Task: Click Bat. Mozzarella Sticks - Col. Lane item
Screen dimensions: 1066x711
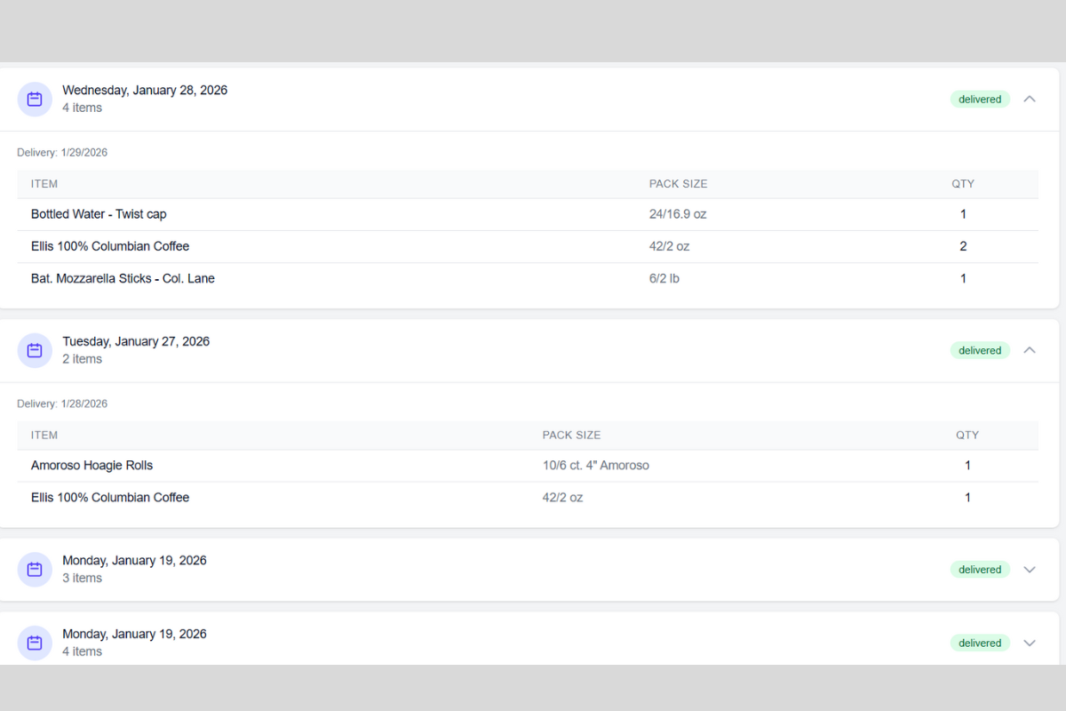Action: pyautogui.click(x=122, y=278)
